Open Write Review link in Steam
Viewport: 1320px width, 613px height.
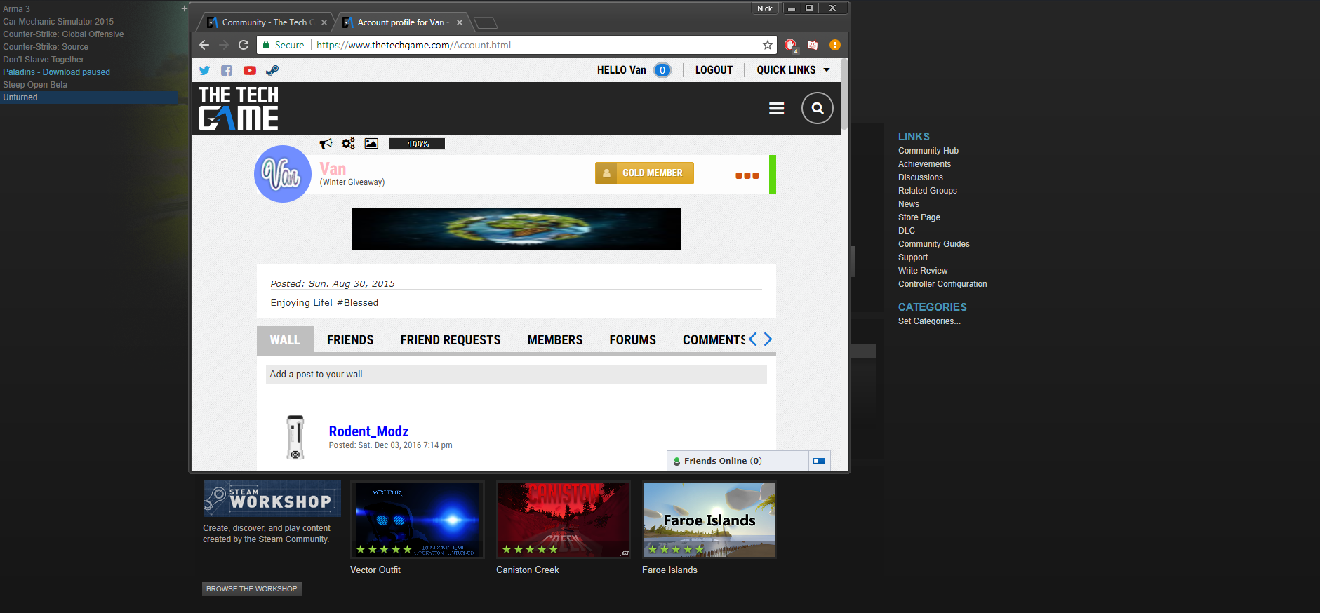click(923, 271)
